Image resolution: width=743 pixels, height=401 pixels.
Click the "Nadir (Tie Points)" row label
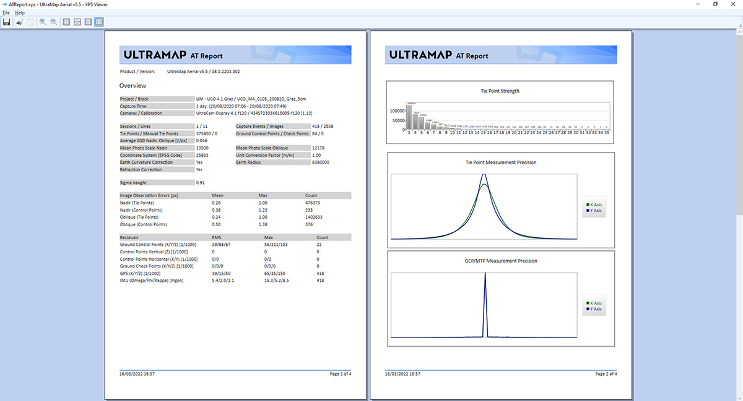pyautogui.click(x=137, y=203)
